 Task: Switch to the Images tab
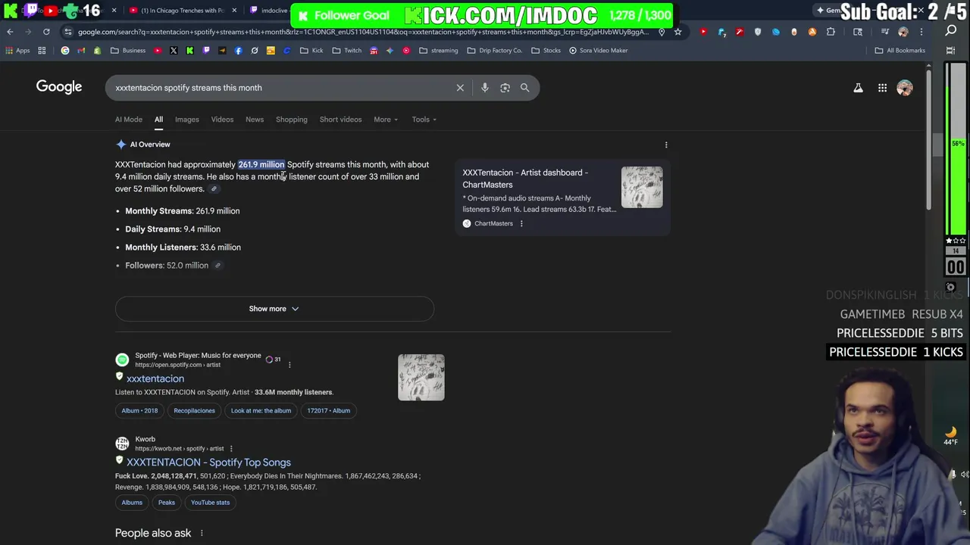tap(187, 120)
